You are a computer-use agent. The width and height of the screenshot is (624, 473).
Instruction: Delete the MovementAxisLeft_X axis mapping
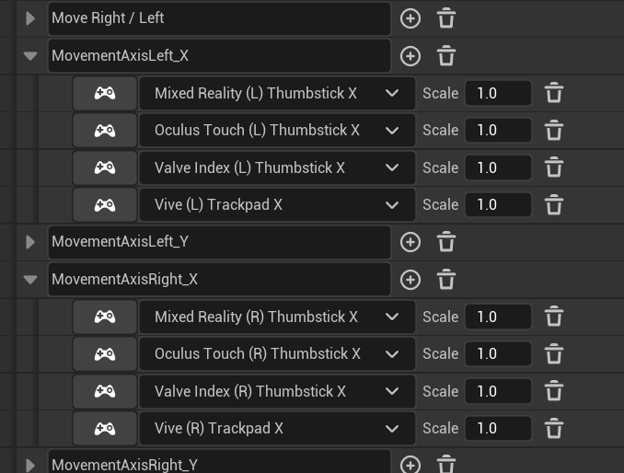tap(446, 56)
